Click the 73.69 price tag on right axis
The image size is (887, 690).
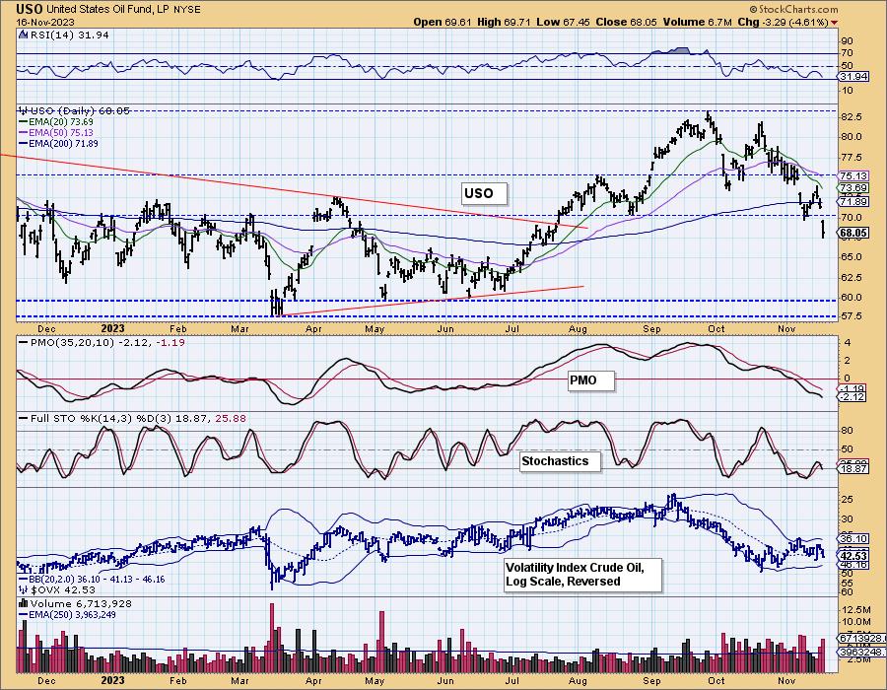tap(853, 187)
